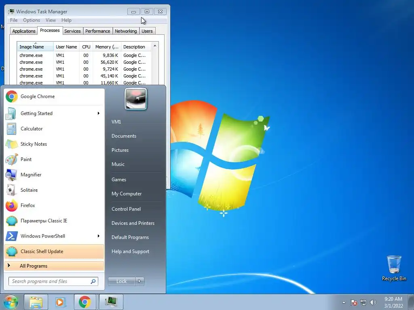The image size is (414, 310).
Task: Open Sticky Notes icon
Action: click(x=11, y=144)
